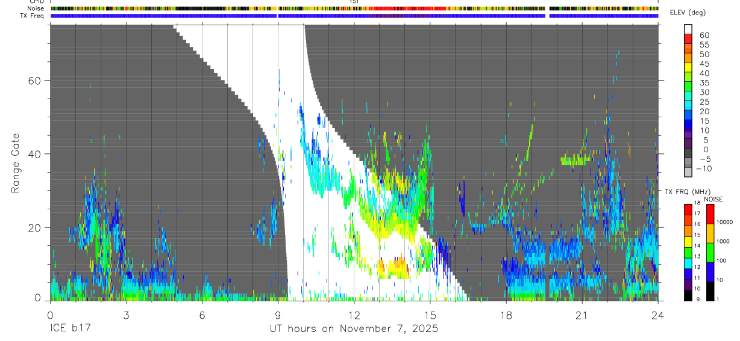Click the ELEV legend value 25
740x341 pixels.
click(704, 102)
